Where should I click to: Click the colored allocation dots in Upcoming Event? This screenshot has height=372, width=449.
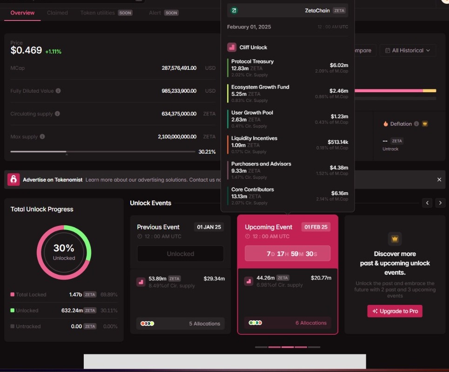coord(255,323)
